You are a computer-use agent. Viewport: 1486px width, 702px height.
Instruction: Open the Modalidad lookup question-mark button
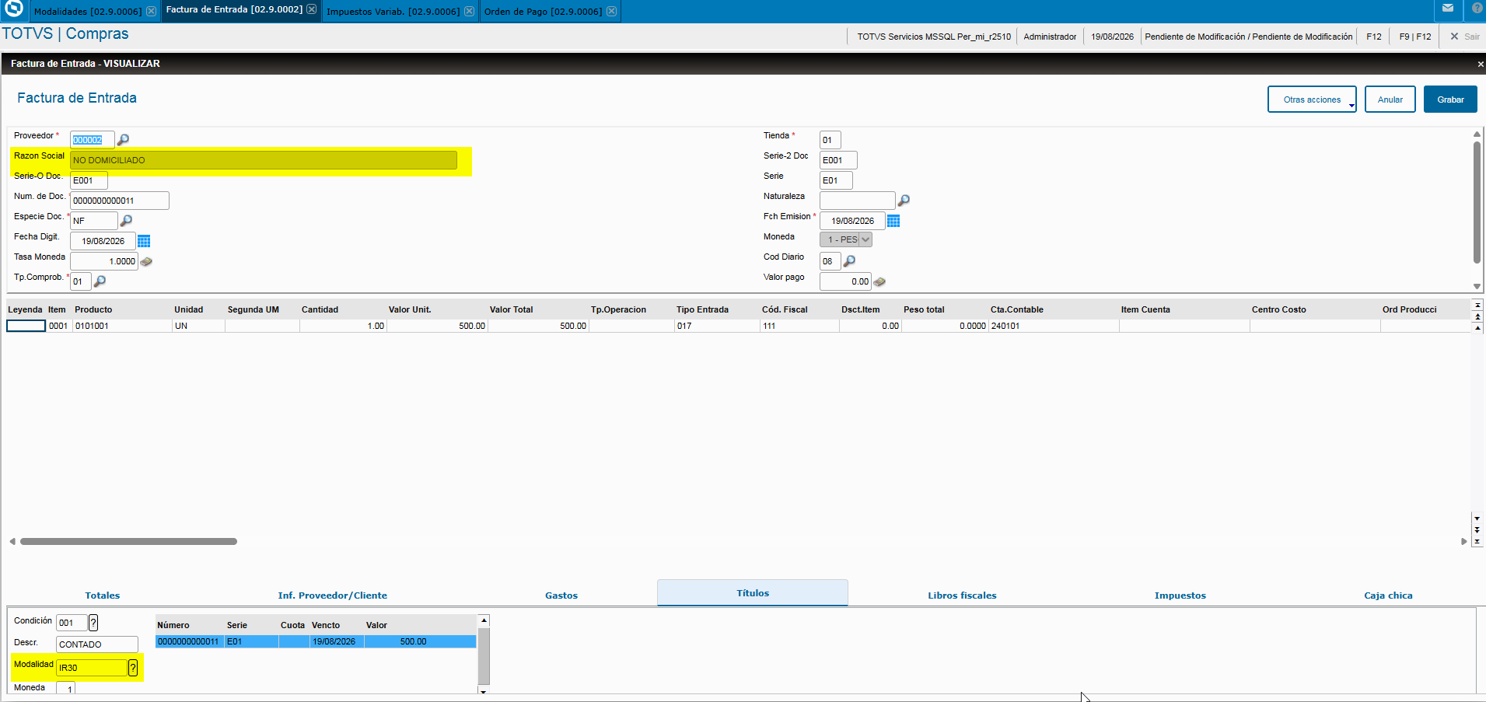pos(133,668)
